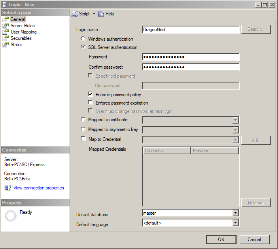Screen dimensions: 278x249
Task: Click the User Mapping page icon
Action: pos(6,32)
